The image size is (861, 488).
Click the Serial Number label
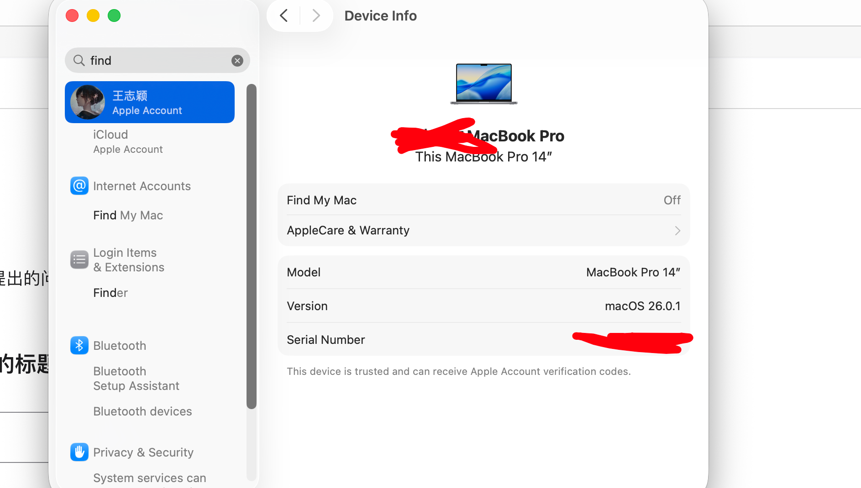(326, 340)
